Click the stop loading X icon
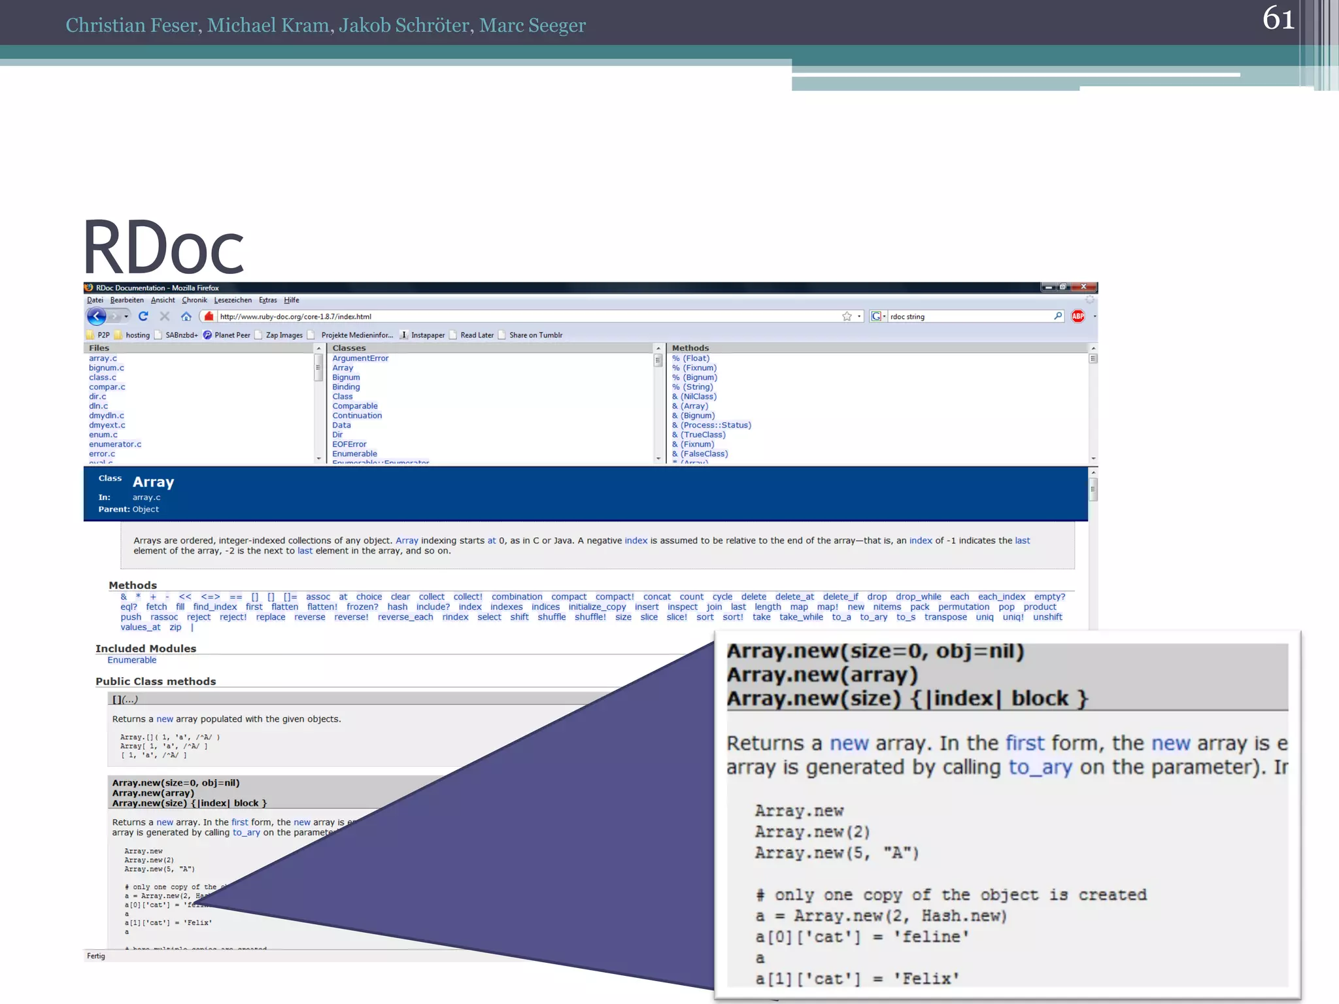This screenshot has height=1004, width=1339. pos(165,316)
